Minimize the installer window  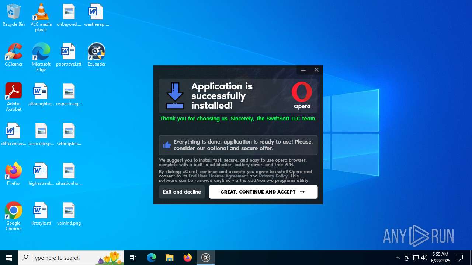303,70
